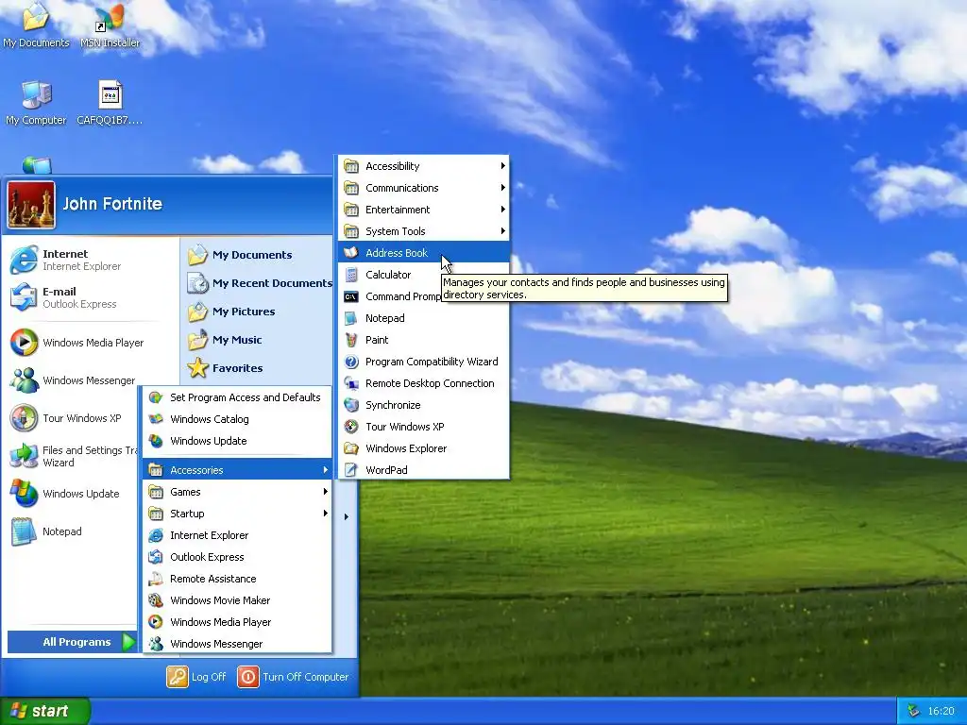967x725 pixels.
Task: Open Windows Movie Maker
Action: point(237,599)
